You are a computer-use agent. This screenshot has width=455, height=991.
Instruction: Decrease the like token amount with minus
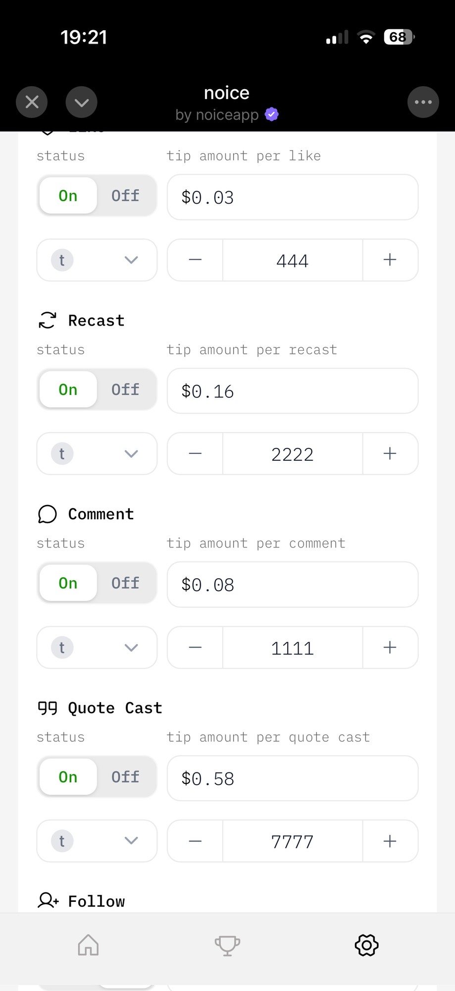[x=195, y=260]
